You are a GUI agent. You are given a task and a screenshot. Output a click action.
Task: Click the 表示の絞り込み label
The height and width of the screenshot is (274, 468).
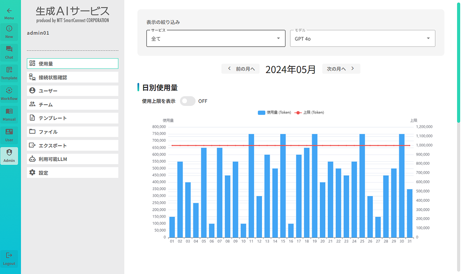pos(163,22)
